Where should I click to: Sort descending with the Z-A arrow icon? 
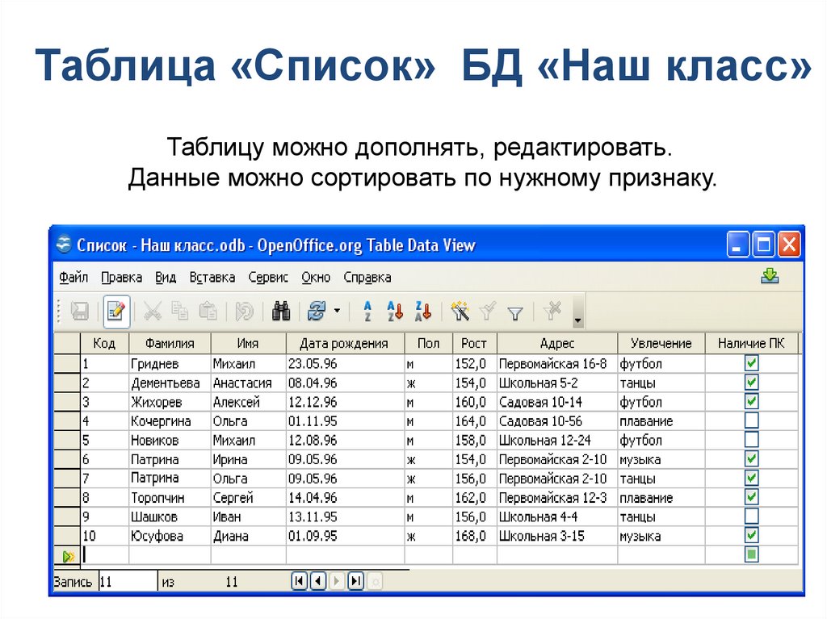(x=423, y=311)
